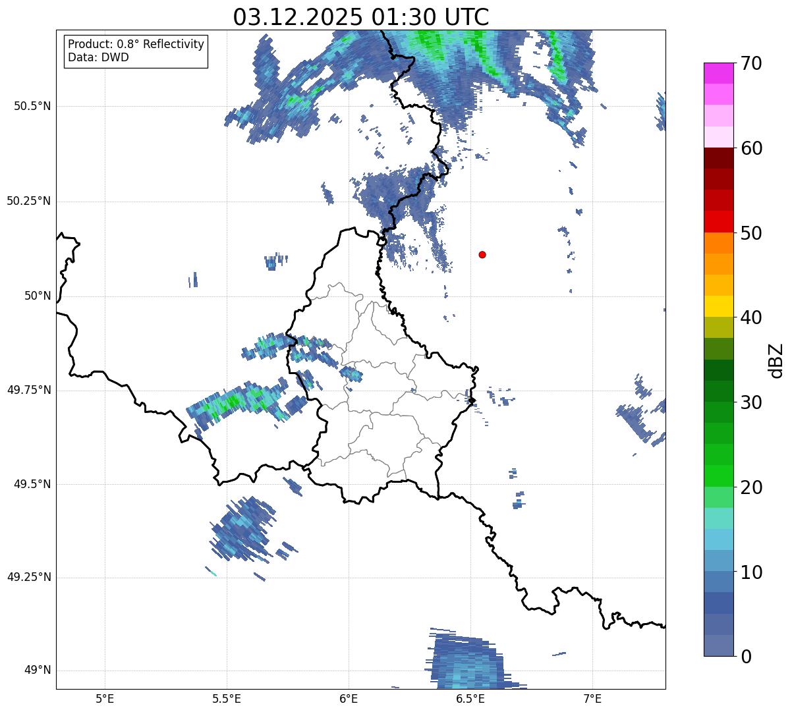
Task: Click the colorbar tick label 70
Action: click(751, 63)
